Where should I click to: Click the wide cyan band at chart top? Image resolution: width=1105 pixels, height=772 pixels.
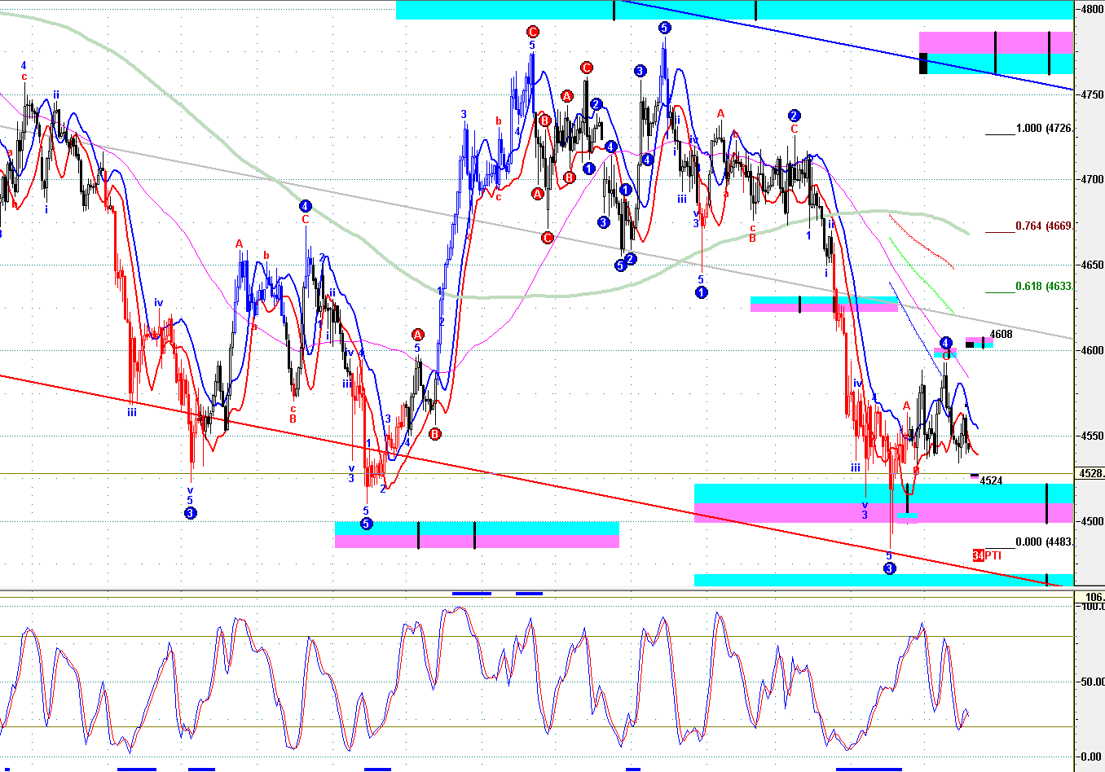(734, 10)
